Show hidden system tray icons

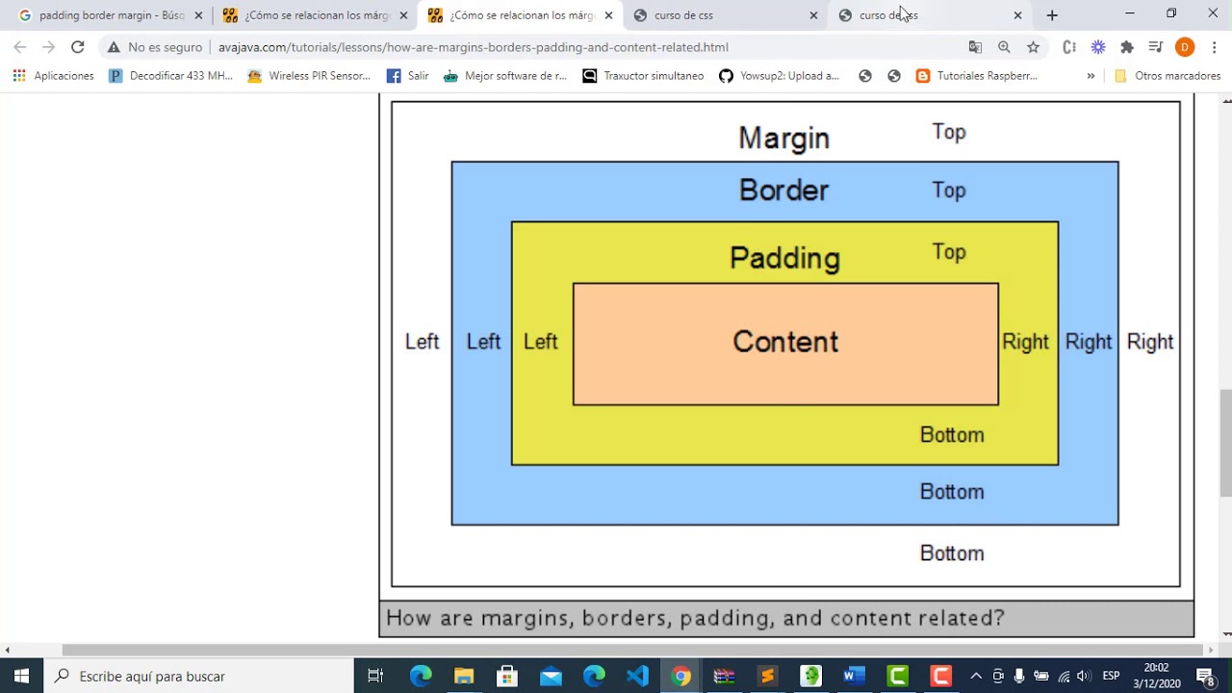click(976, 676)
